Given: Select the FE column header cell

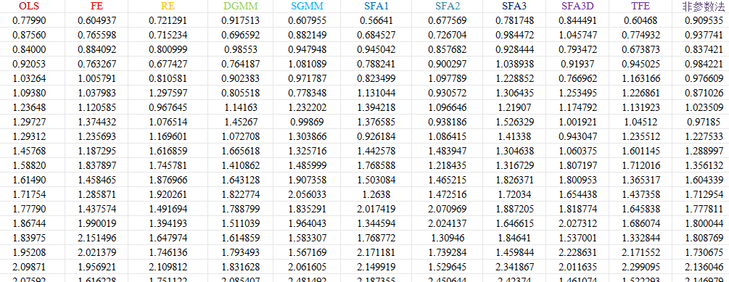Looking at the screenshot, I should point(96,7).
